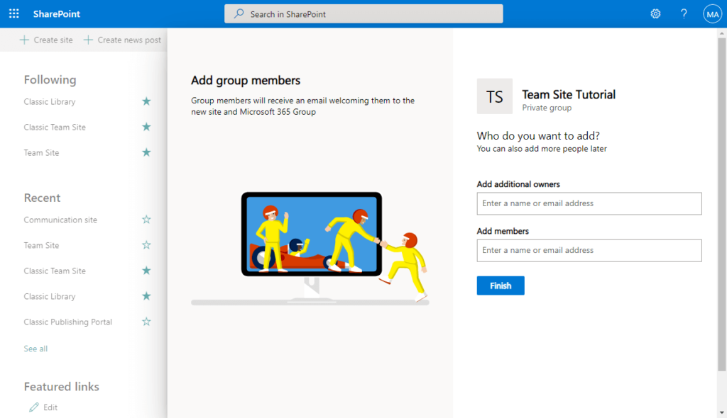The height and width of the screenshot is (418, 727).
Task: Click the vertical scrollbar thumb
Action: coord(722,203)
